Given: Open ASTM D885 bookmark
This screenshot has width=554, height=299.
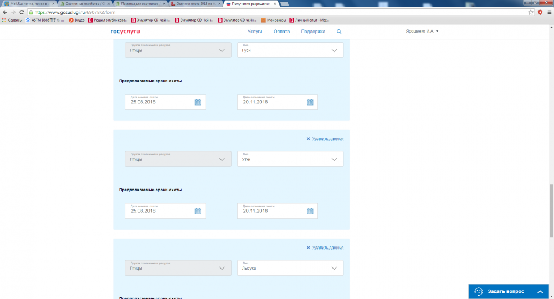Looking at the screenshot, I should point(45,20).
